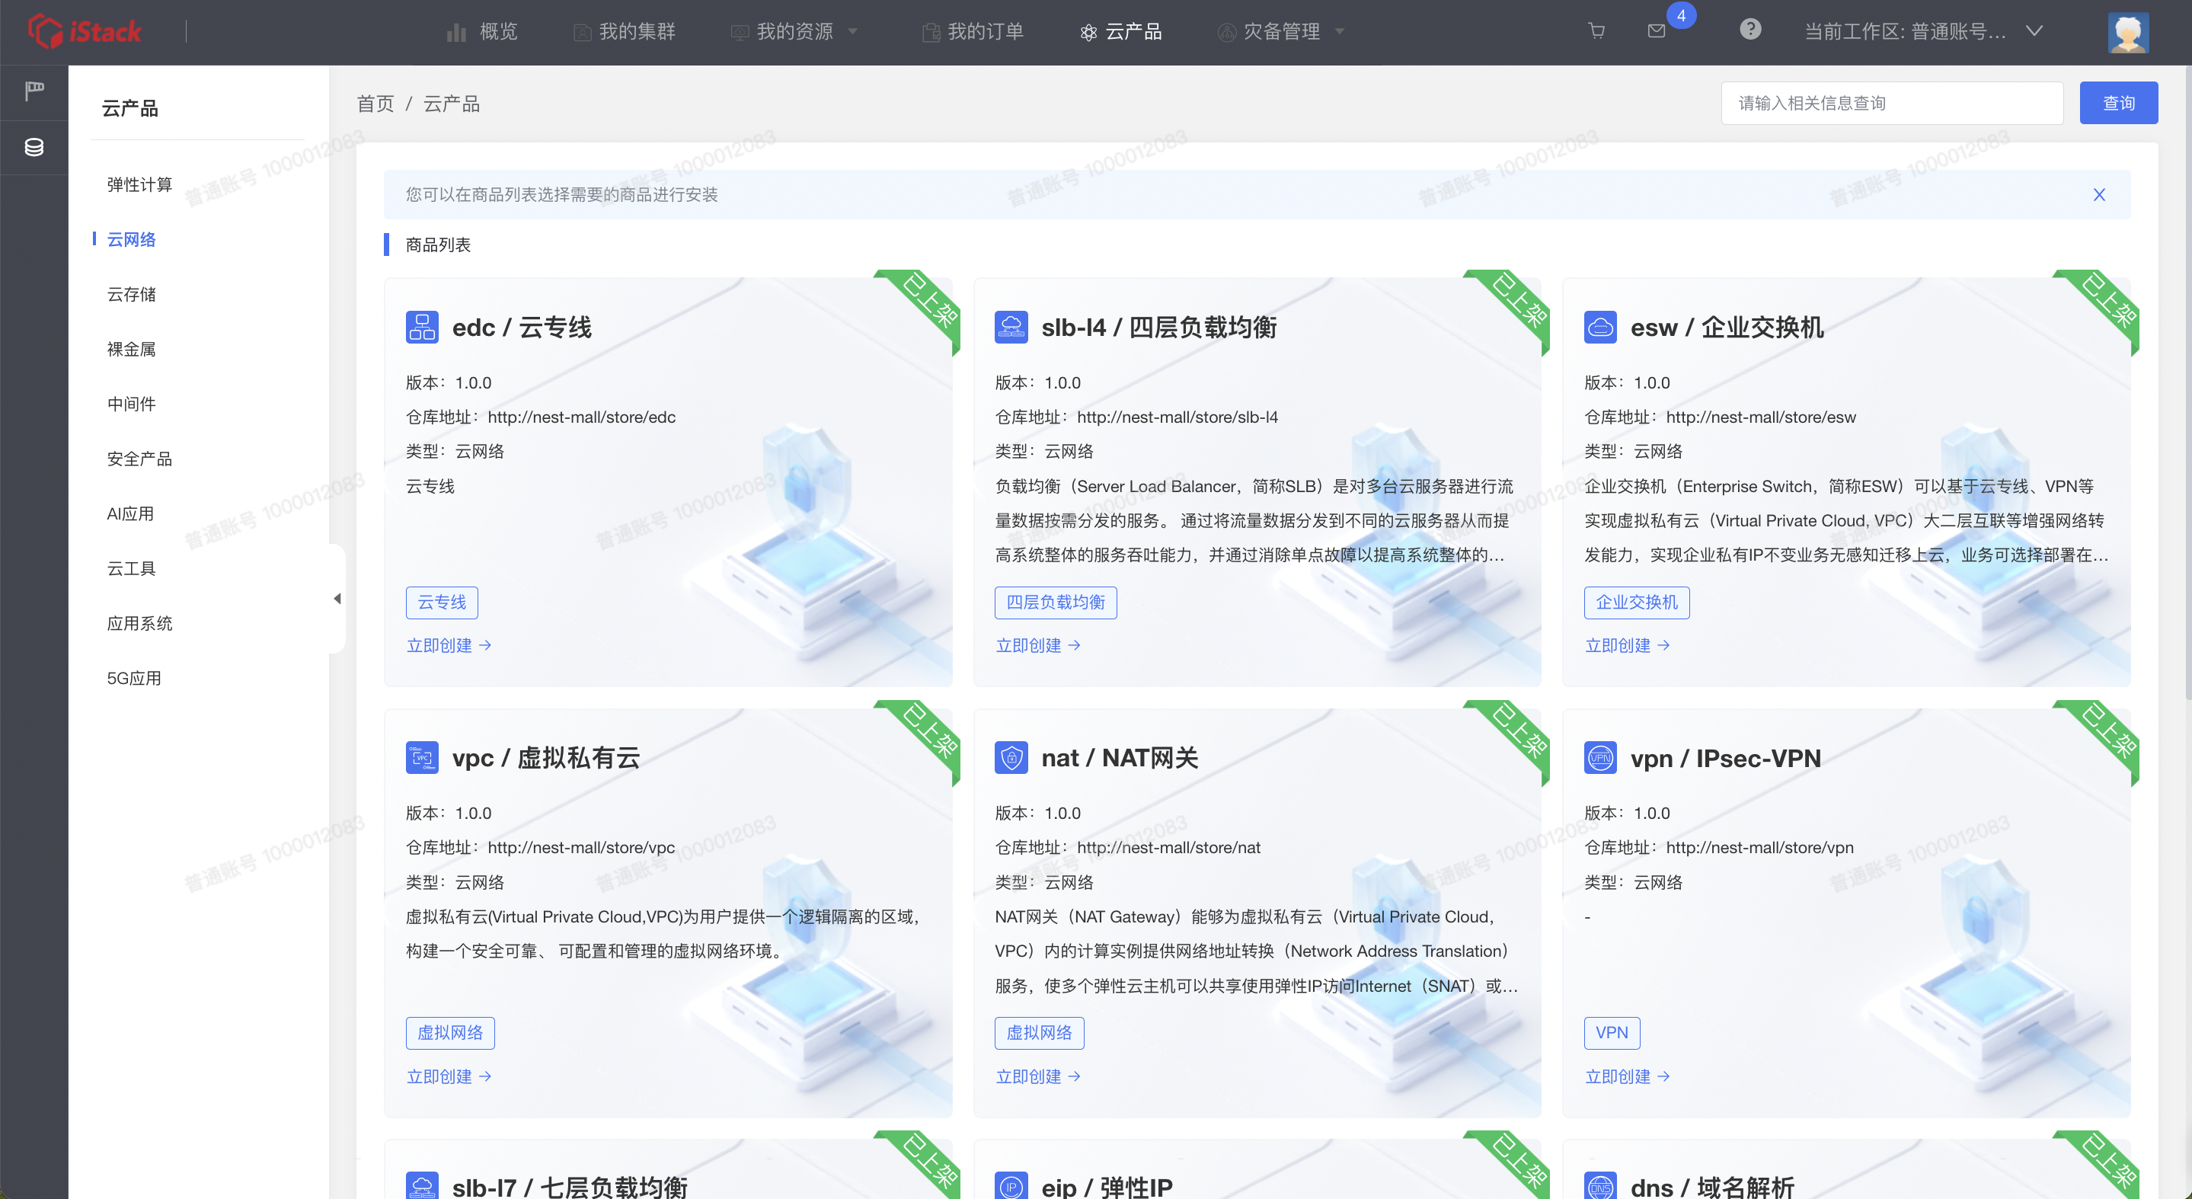Click the 企业交换机 tag
2192x1199 pixels.
coord(1636,603)
